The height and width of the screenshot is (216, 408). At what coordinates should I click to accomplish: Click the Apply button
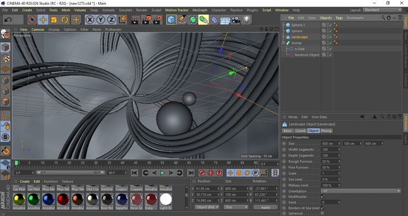[x=266, y=208]
